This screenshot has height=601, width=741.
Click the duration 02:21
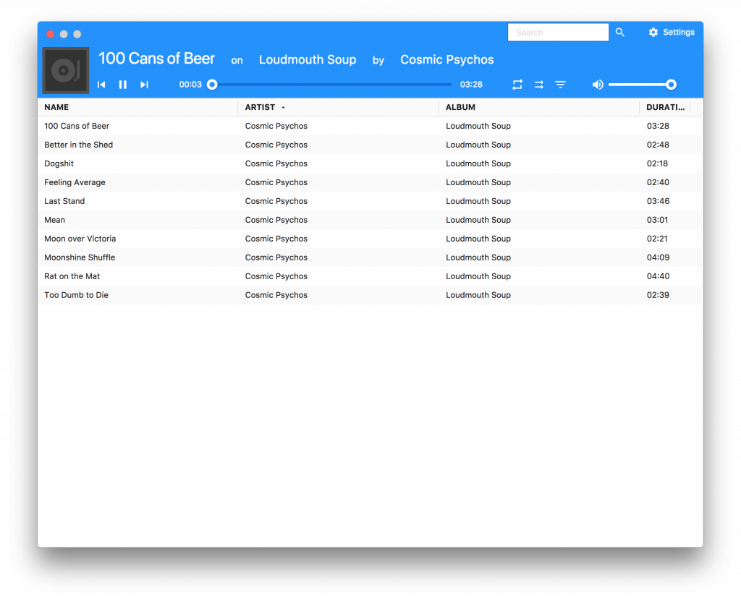point(657,239)
